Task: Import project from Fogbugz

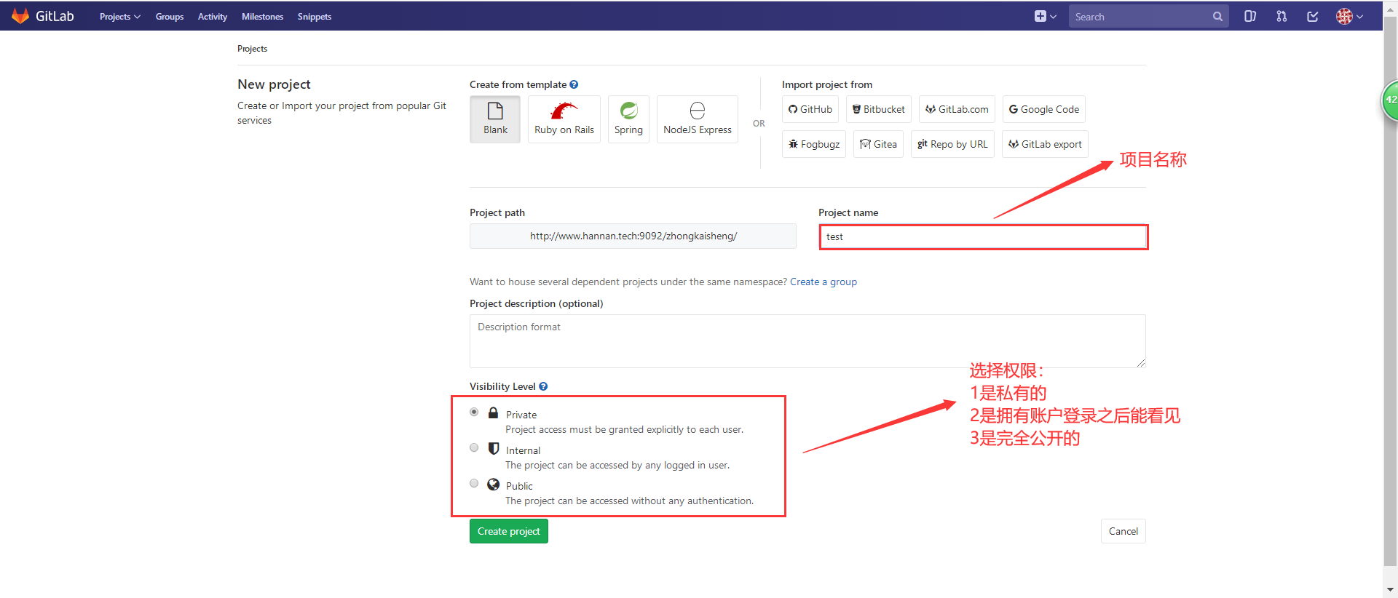Action: [x=814, y=144]
